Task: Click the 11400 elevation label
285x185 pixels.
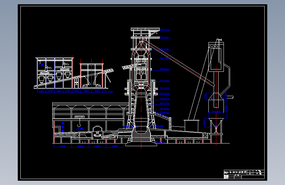Action: tap(160, 126)
